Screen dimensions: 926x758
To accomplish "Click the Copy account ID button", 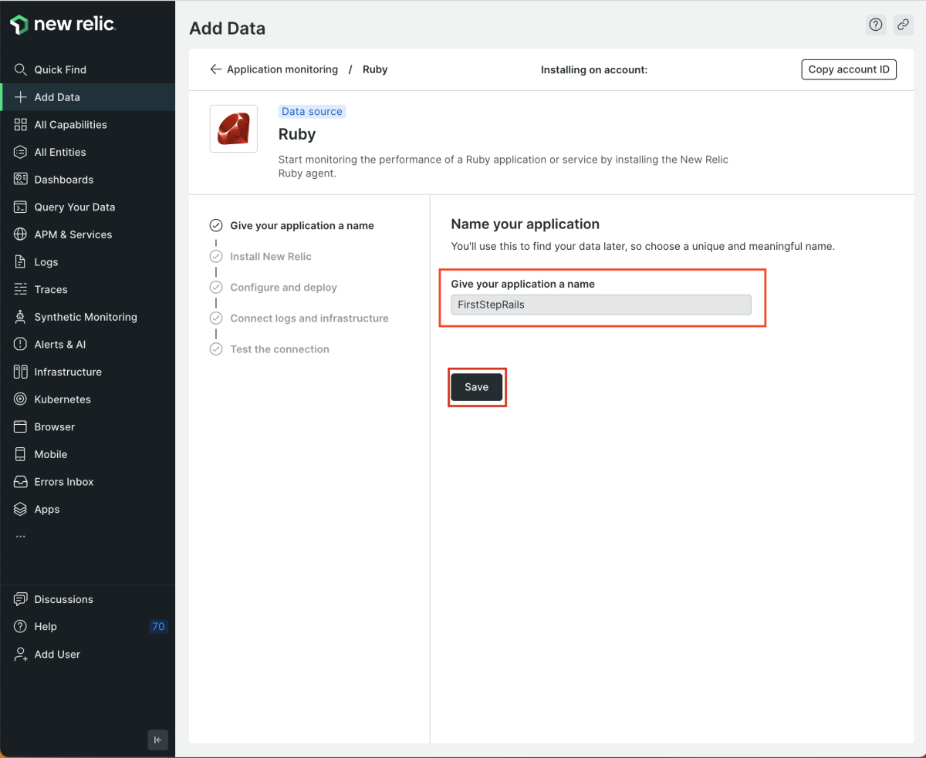I will (x=849, y=69).
